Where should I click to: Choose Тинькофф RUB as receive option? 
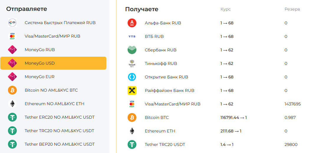pos(161,63)
